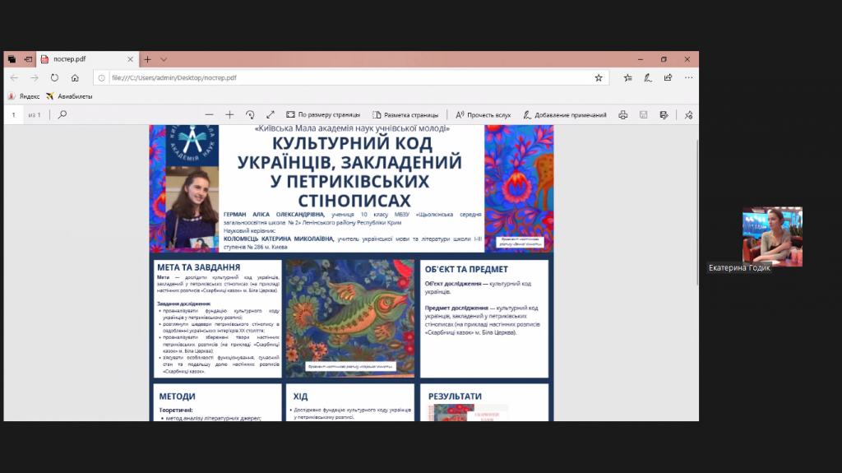Save PDF as a copy icon

tap(664, 114)
